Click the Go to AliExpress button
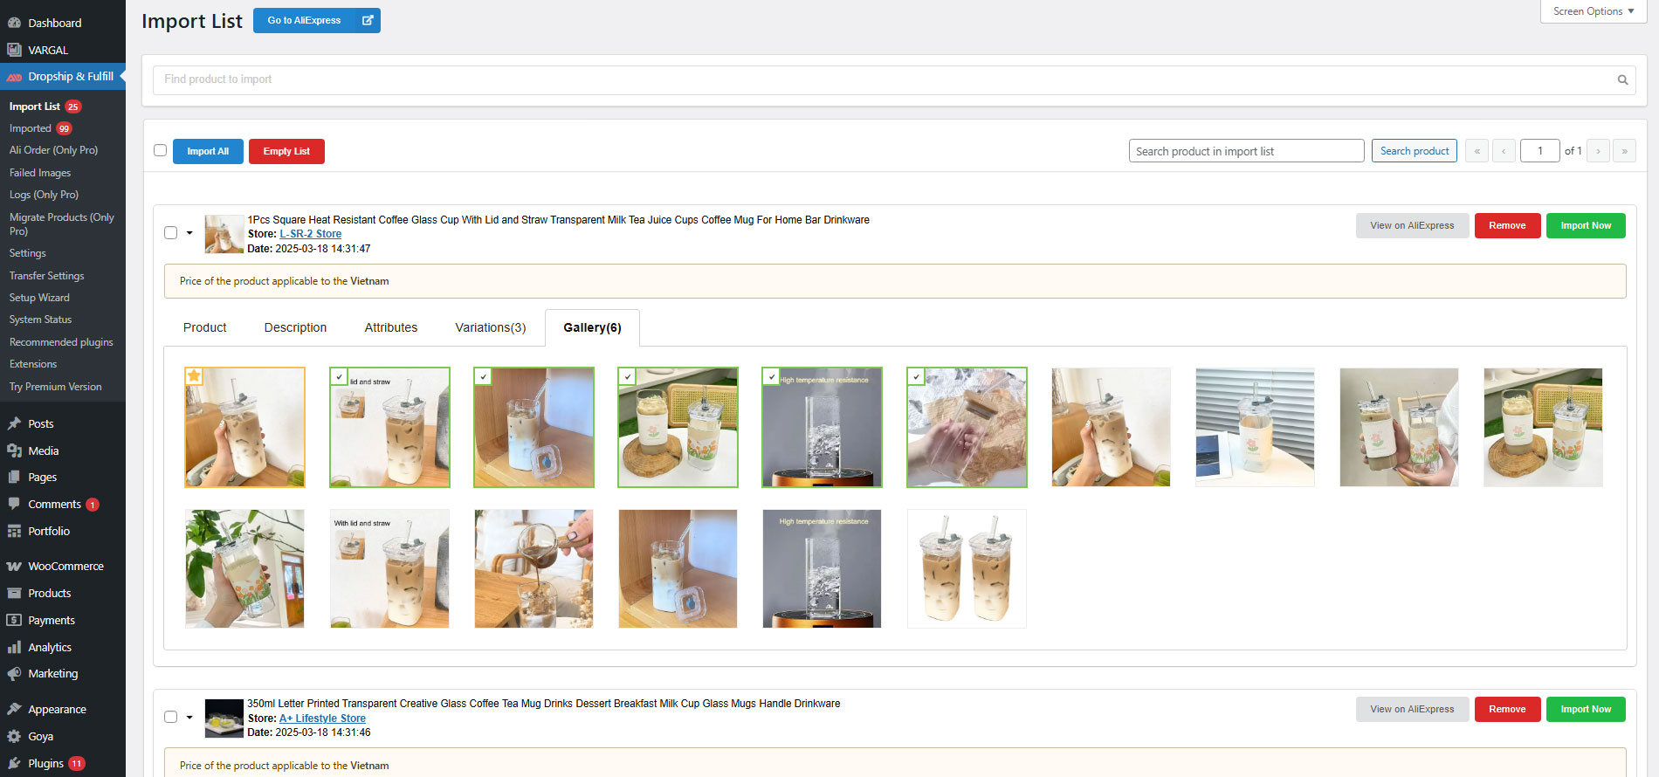The image size is (1659, 777). (316, 20)
